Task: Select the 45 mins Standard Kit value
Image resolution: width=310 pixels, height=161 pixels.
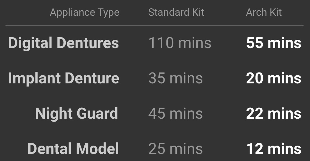Action: point(175,114)
